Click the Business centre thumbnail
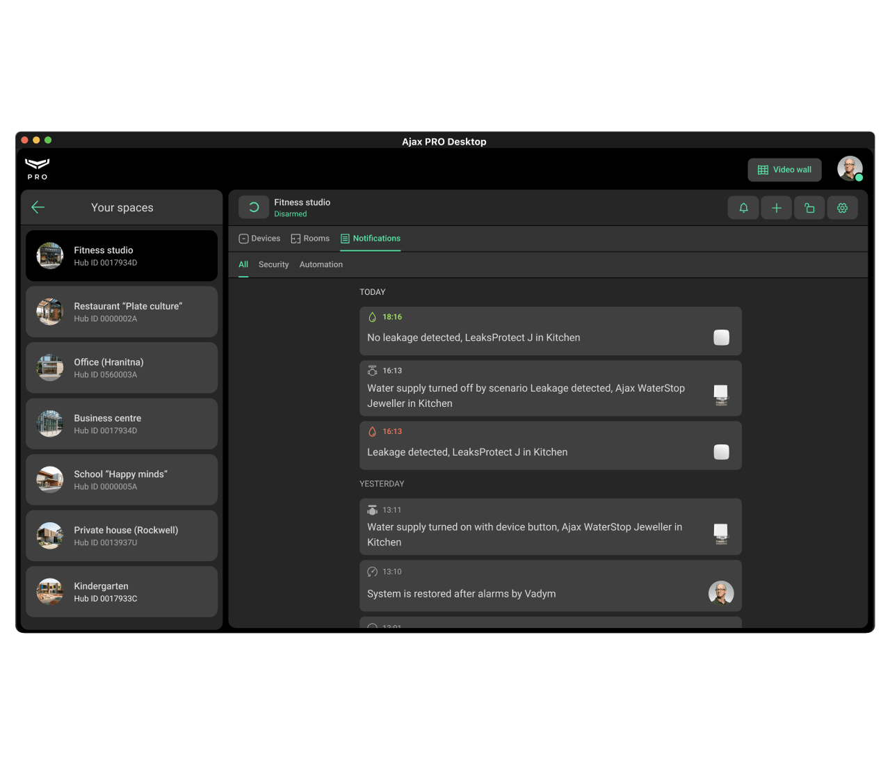 [x=50, y=424]
